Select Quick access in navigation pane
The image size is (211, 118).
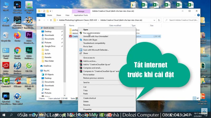49,28
